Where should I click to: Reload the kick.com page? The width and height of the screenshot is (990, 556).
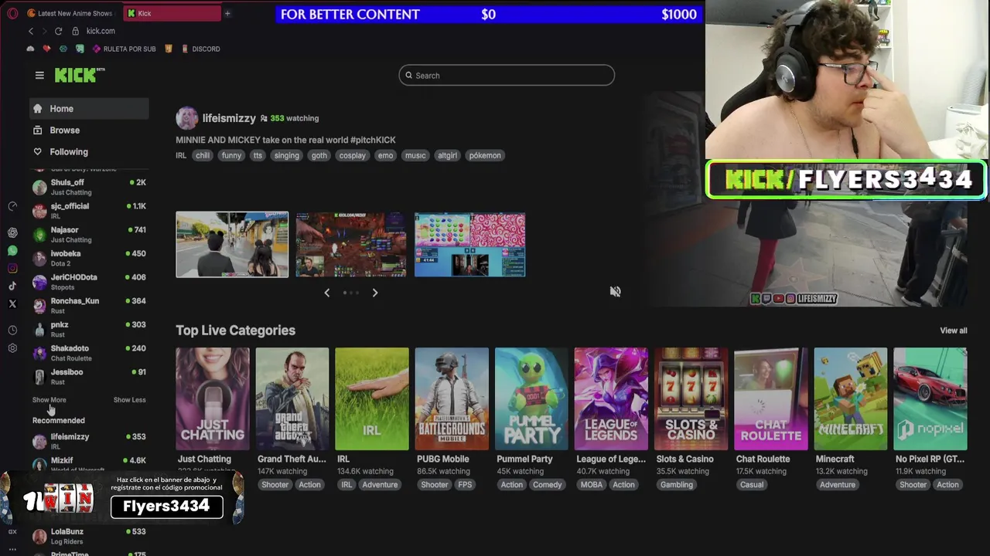(x=58, y=31)
